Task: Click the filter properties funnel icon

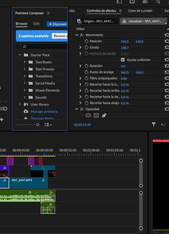Action: point(154,125)
